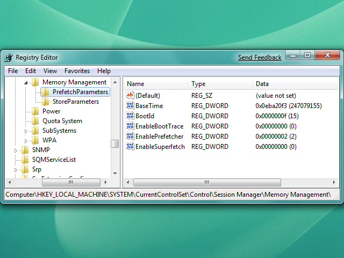Image resolution: width=344 pixels, height=258 pixels.
Task: Click the EnableBootTrace DWORD value icon
Action: 130,126
